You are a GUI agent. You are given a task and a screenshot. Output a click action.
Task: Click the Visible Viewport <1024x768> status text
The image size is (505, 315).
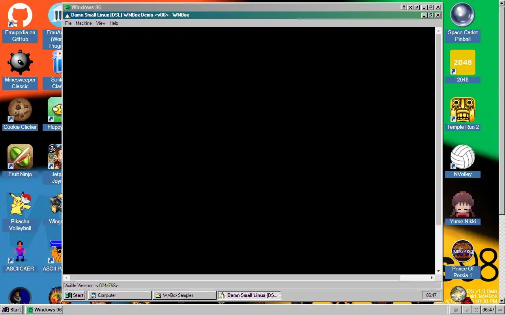[91, 285]
